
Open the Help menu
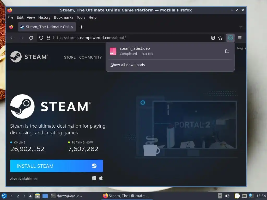click(x=93, y=17)
